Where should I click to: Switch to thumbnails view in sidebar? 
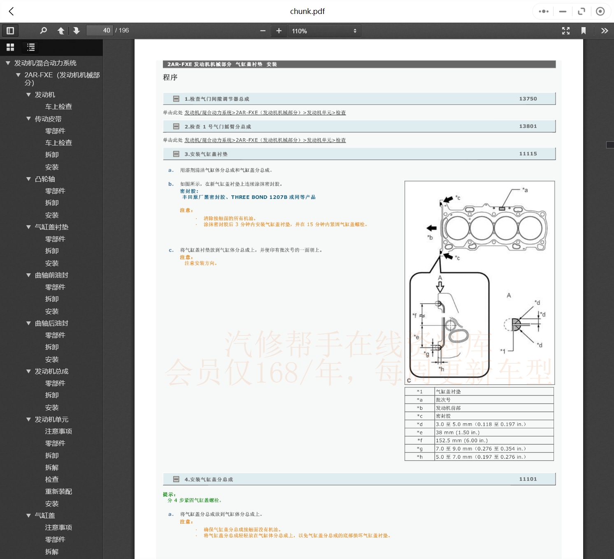[x=10, y=47]
